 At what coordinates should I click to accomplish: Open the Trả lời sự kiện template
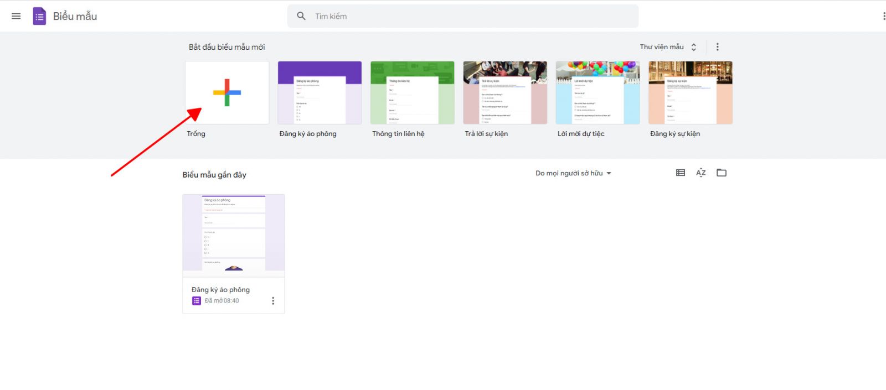point(505,92)
